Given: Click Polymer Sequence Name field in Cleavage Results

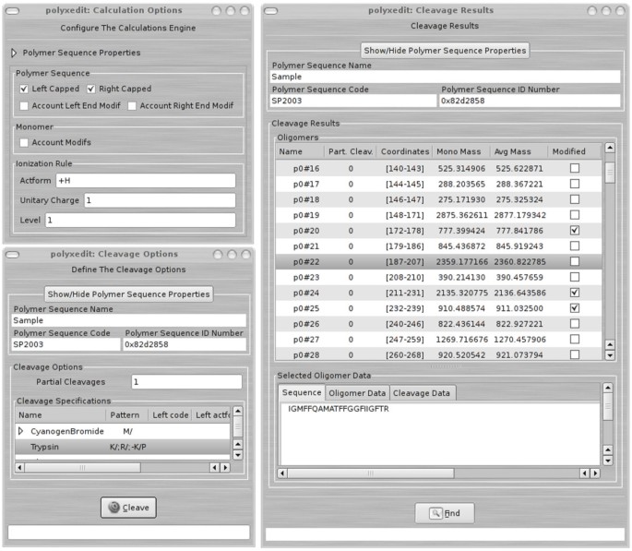Looking at the screenshot, I should click(x=445, y=77).
